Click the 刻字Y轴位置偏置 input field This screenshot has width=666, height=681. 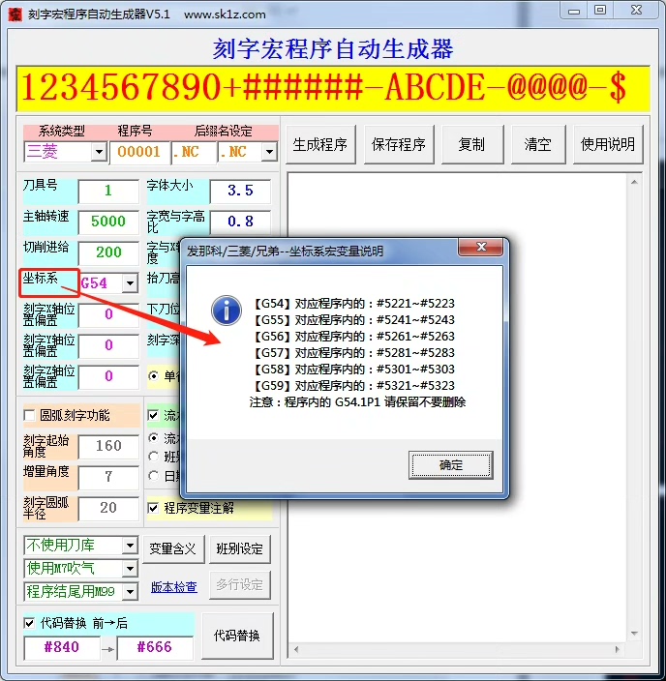[108, 345]
